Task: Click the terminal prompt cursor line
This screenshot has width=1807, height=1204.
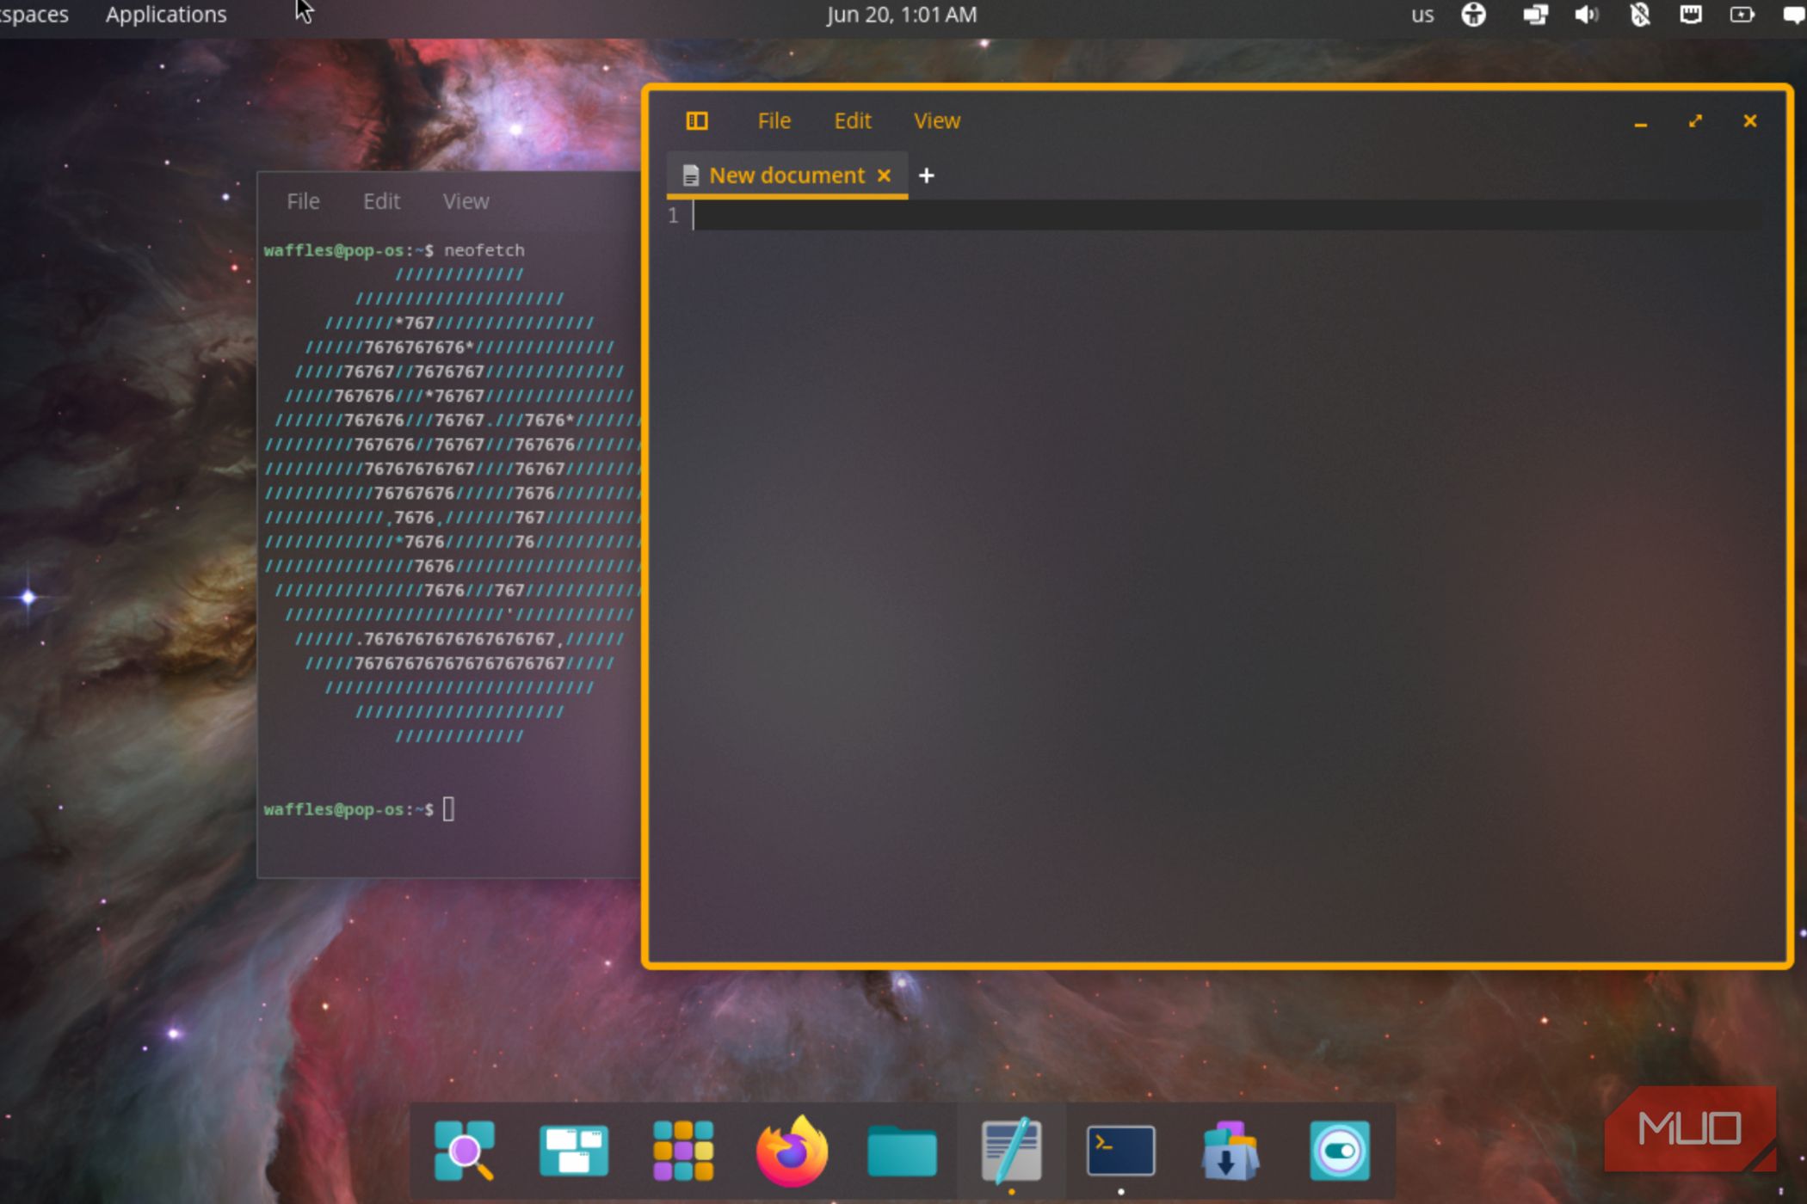Action: (448, 809)
